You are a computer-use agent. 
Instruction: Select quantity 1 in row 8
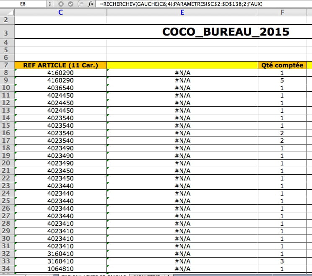coord(282,73)
